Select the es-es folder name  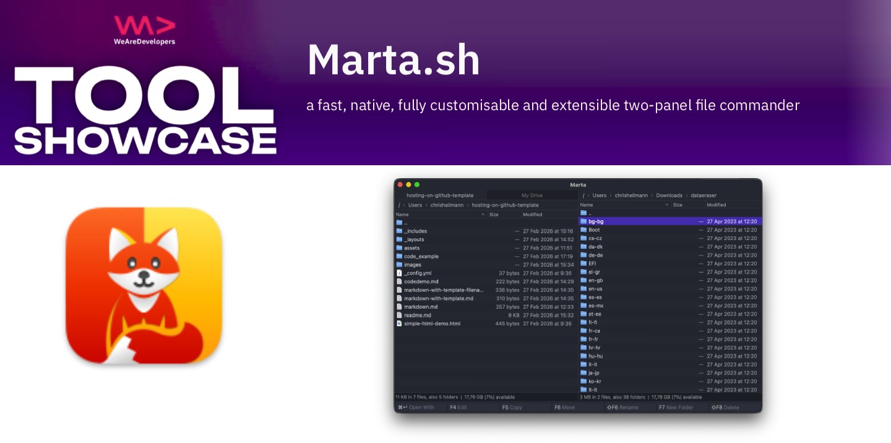[x=595, y=297]
